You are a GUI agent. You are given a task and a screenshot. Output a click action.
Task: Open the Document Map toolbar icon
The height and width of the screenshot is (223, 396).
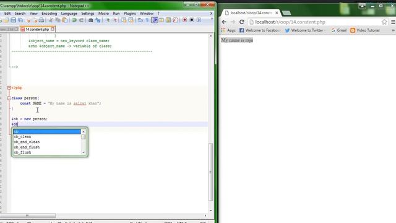point(168,20)
